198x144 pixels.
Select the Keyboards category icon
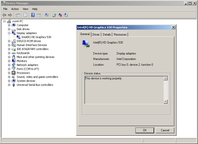(14, 53)
